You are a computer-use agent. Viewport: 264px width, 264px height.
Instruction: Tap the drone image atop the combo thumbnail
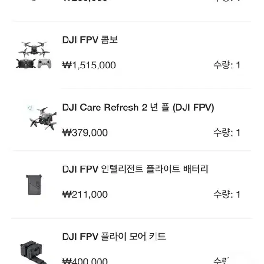pos(34,49)
